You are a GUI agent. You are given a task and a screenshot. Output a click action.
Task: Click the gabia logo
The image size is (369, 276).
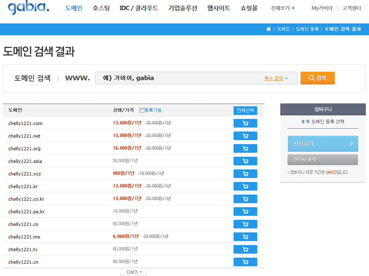tap(29, 8)
